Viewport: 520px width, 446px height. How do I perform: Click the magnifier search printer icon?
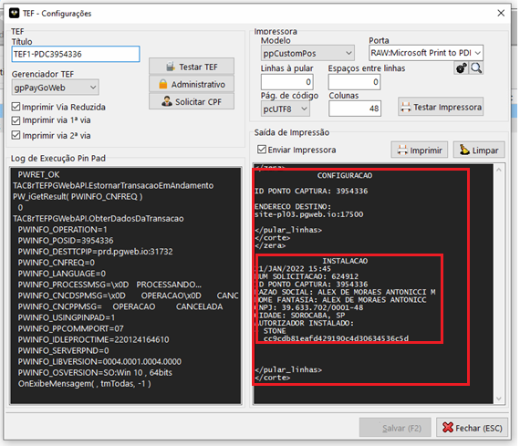tap(476, 68)
